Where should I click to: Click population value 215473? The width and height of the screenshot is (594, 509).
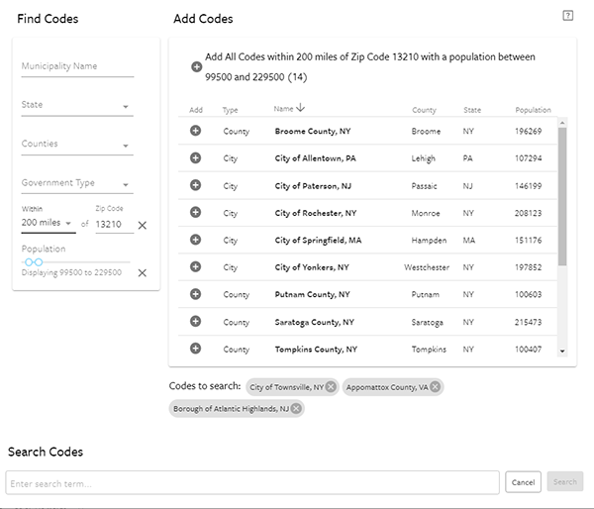point(528,322)
